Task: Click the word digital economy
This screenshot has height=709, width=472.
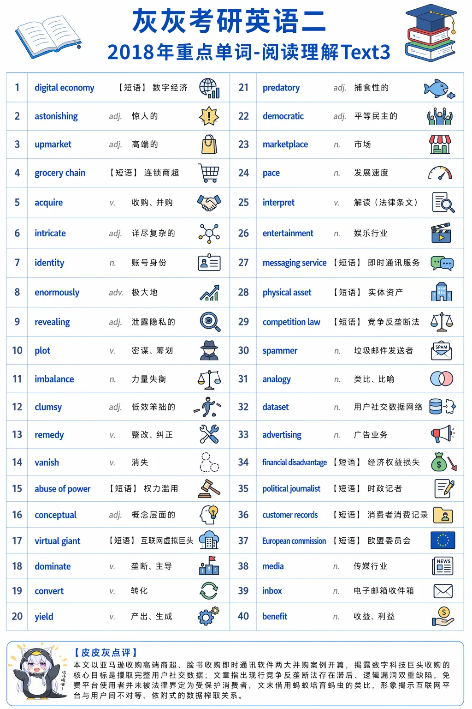Action: pos(65,88)
